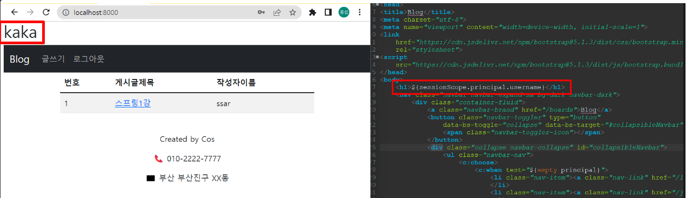
Task: Click the Blog brand link in navbar
Action: tap(20, 59)
